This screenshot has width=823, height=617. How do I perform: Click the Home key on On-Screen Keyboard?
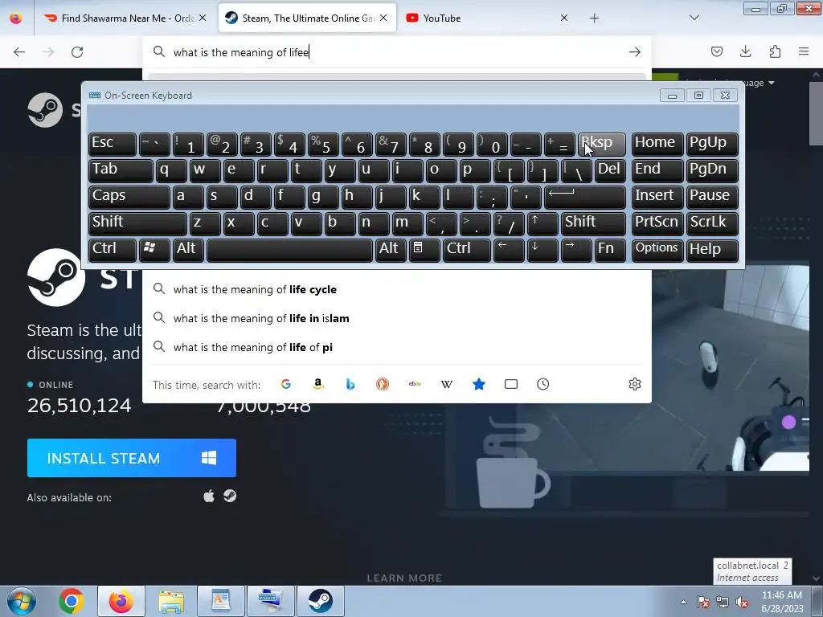click(x=657, y=144)
